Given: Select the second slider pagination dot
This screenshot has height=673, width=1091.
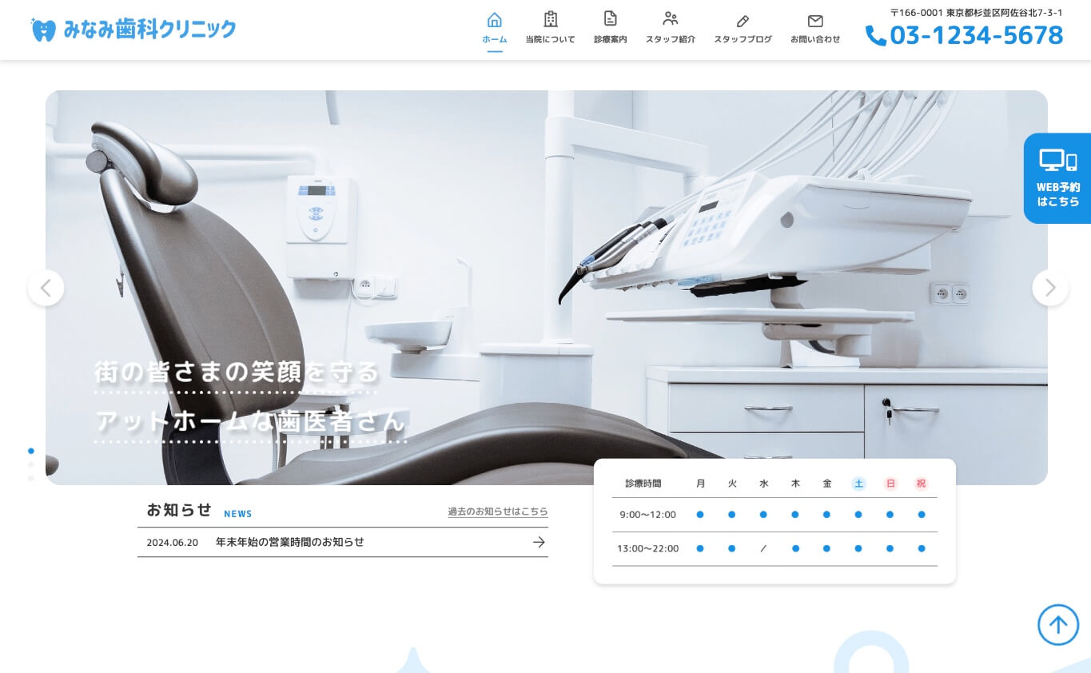Looking at the screenshot, I should click(31, 464).
